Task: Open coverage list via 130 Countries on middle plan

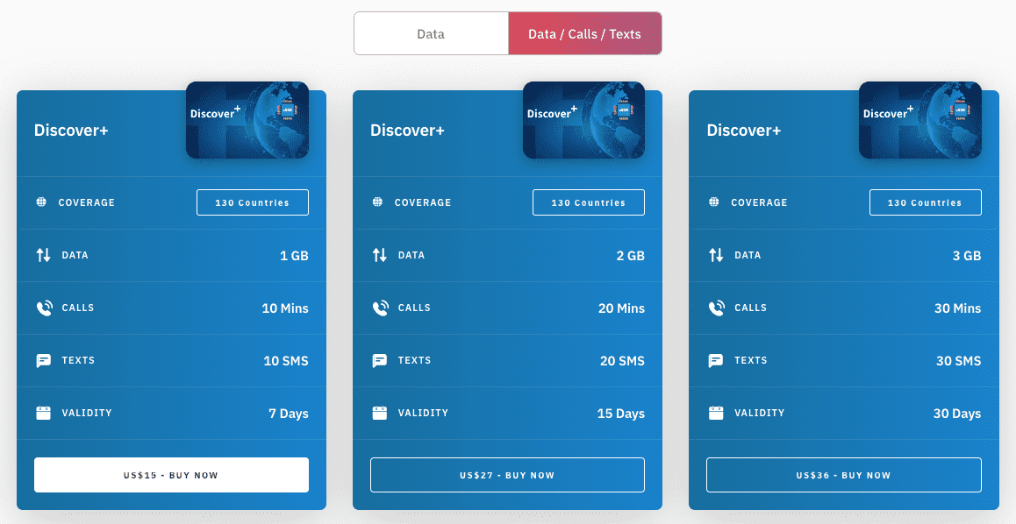Action: pos(588,202)
